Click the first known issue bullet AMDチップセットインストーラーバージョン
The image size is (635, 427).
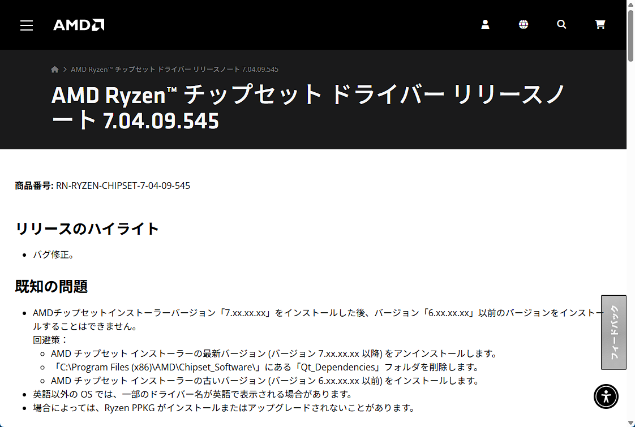(x=318, y=320)
